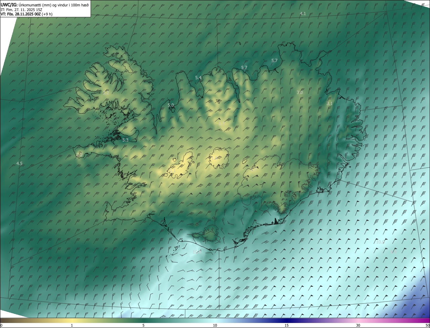Click the 5.3 value on the map
430x328 pixels.
[125, 140]
